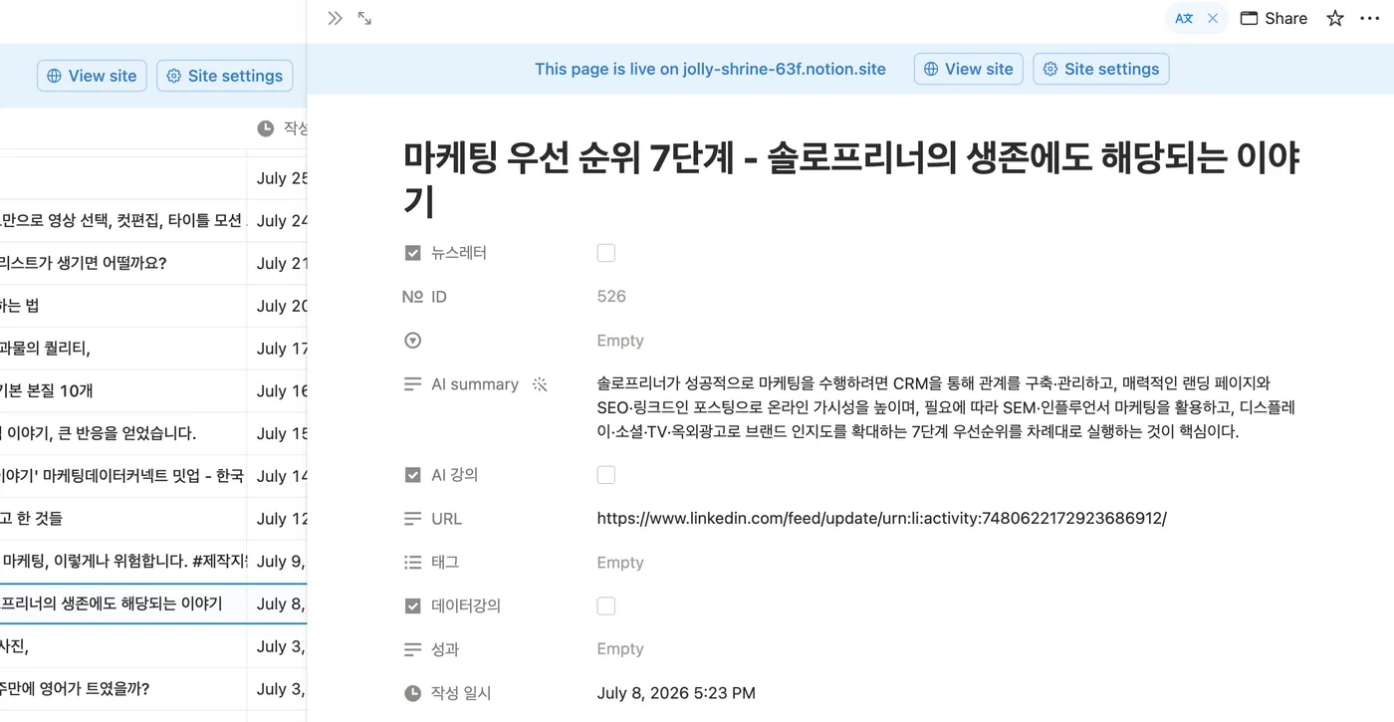The width and height of the screenshot is (1394, 722).
Task: Click the 성과 property text icon
Action: 413,649
